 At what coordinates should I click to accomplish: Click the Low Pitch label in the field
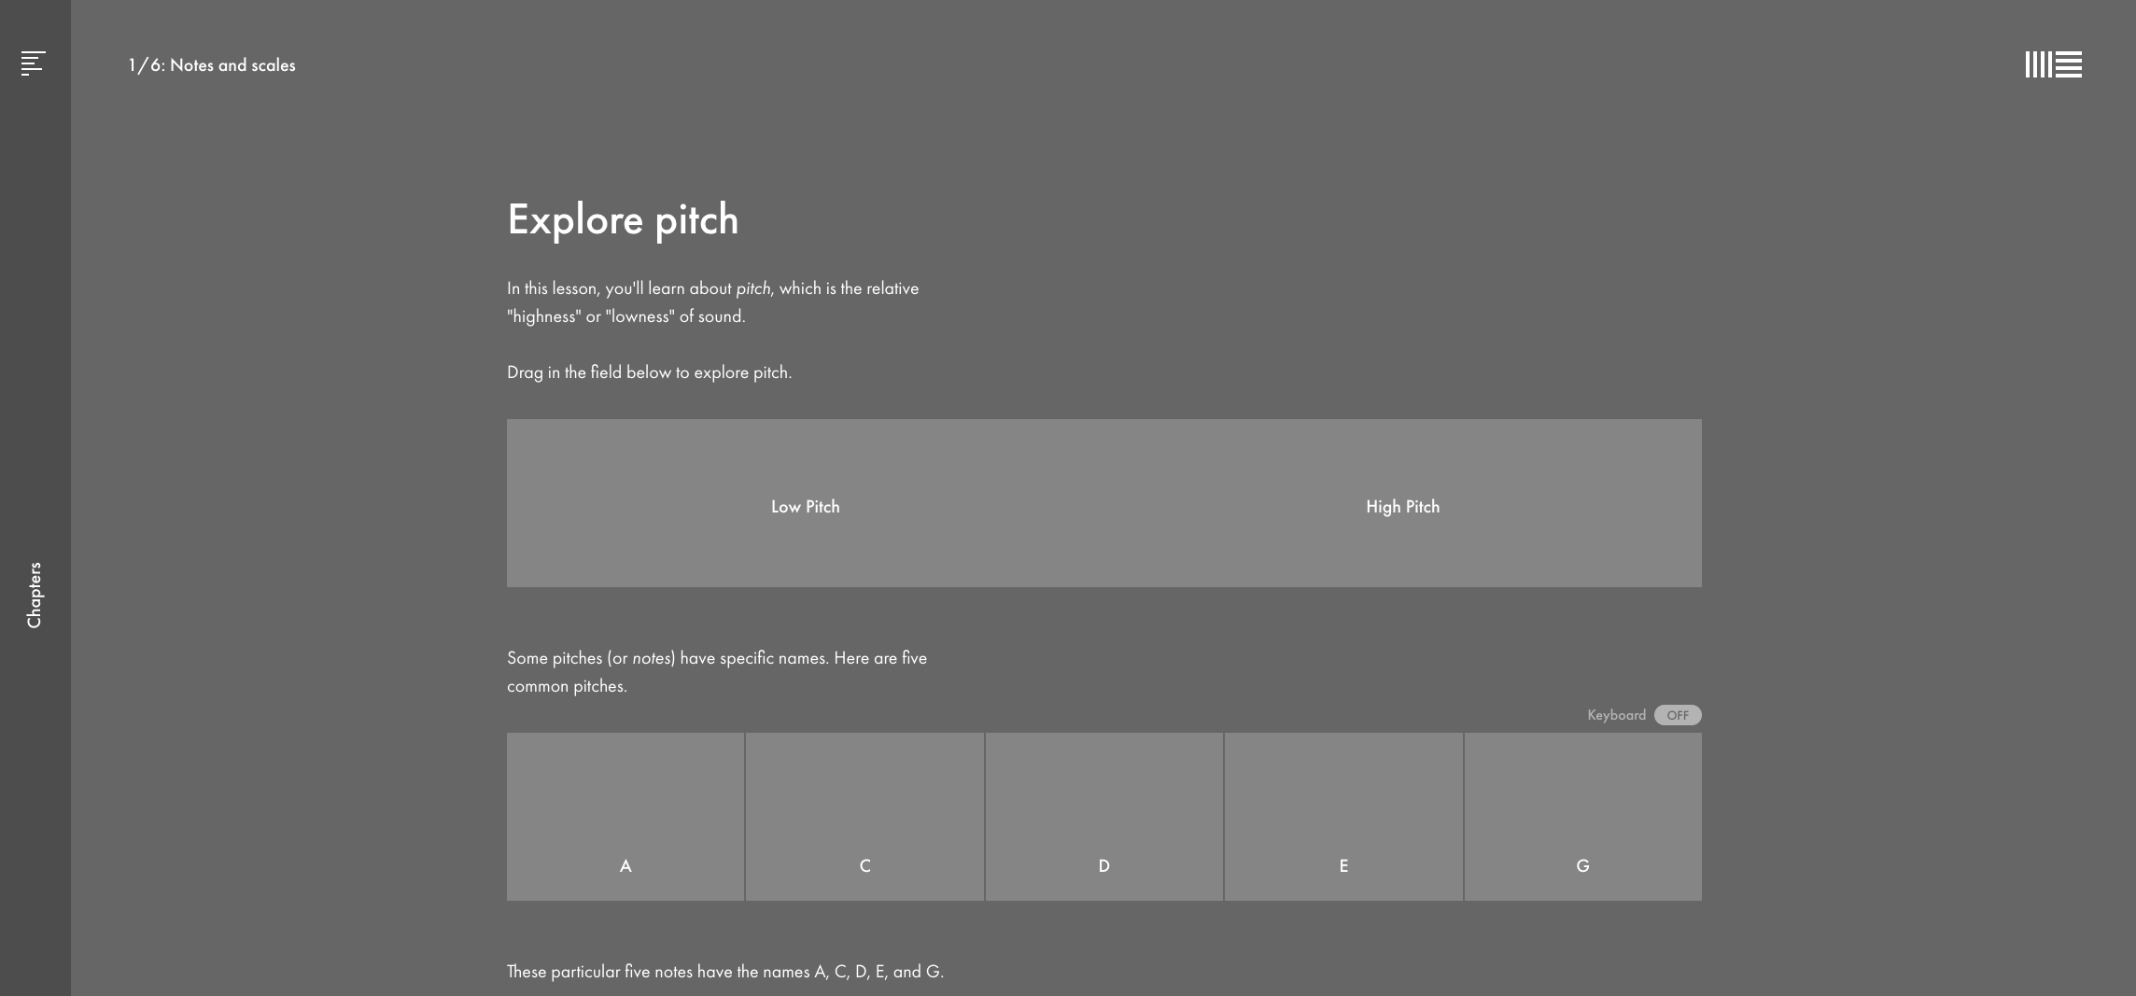pos(805,507)
